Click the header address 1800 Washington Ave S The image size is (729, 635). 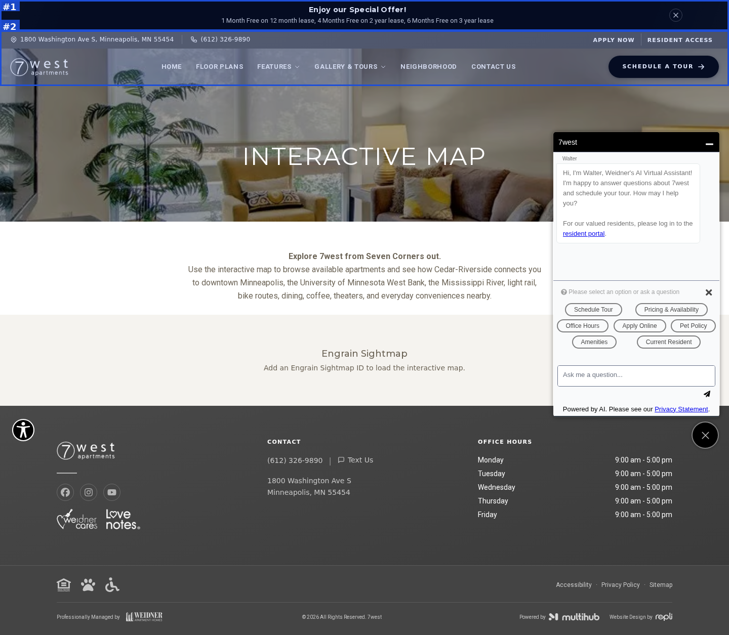coord(97,39)
